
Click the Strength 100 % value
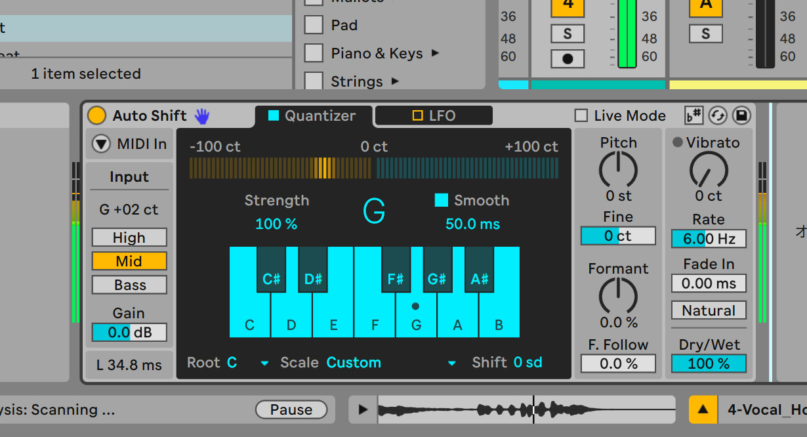click(276, 224)
